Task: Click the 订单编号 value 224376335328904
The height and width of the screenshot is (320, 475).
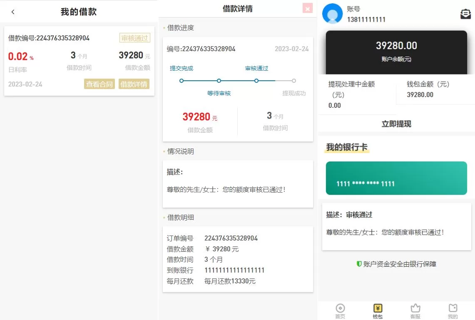Action: [231, 238]
